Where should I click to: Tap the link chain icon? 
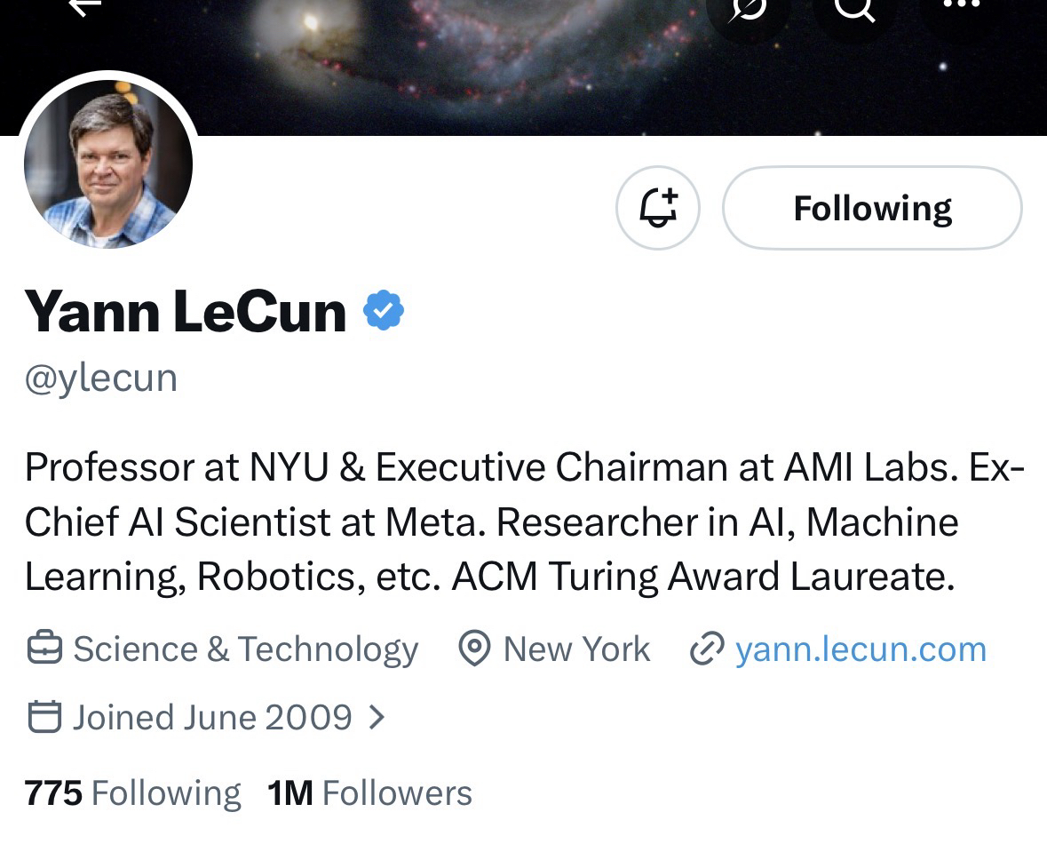click(708, 649)
